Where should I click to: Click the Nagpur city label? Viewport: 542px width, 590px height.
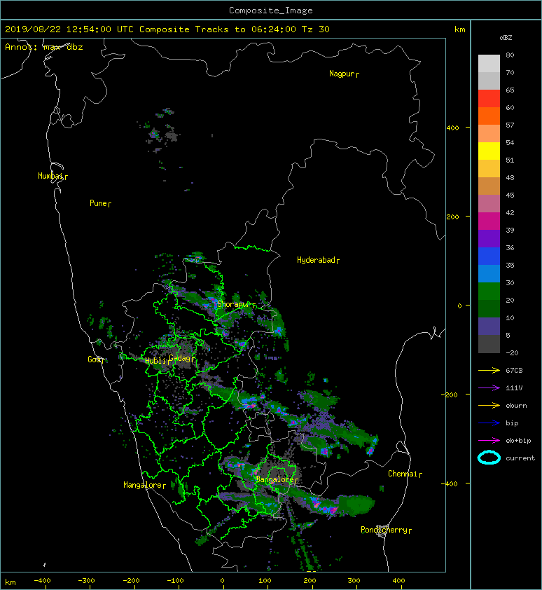(x=342, y=74)
